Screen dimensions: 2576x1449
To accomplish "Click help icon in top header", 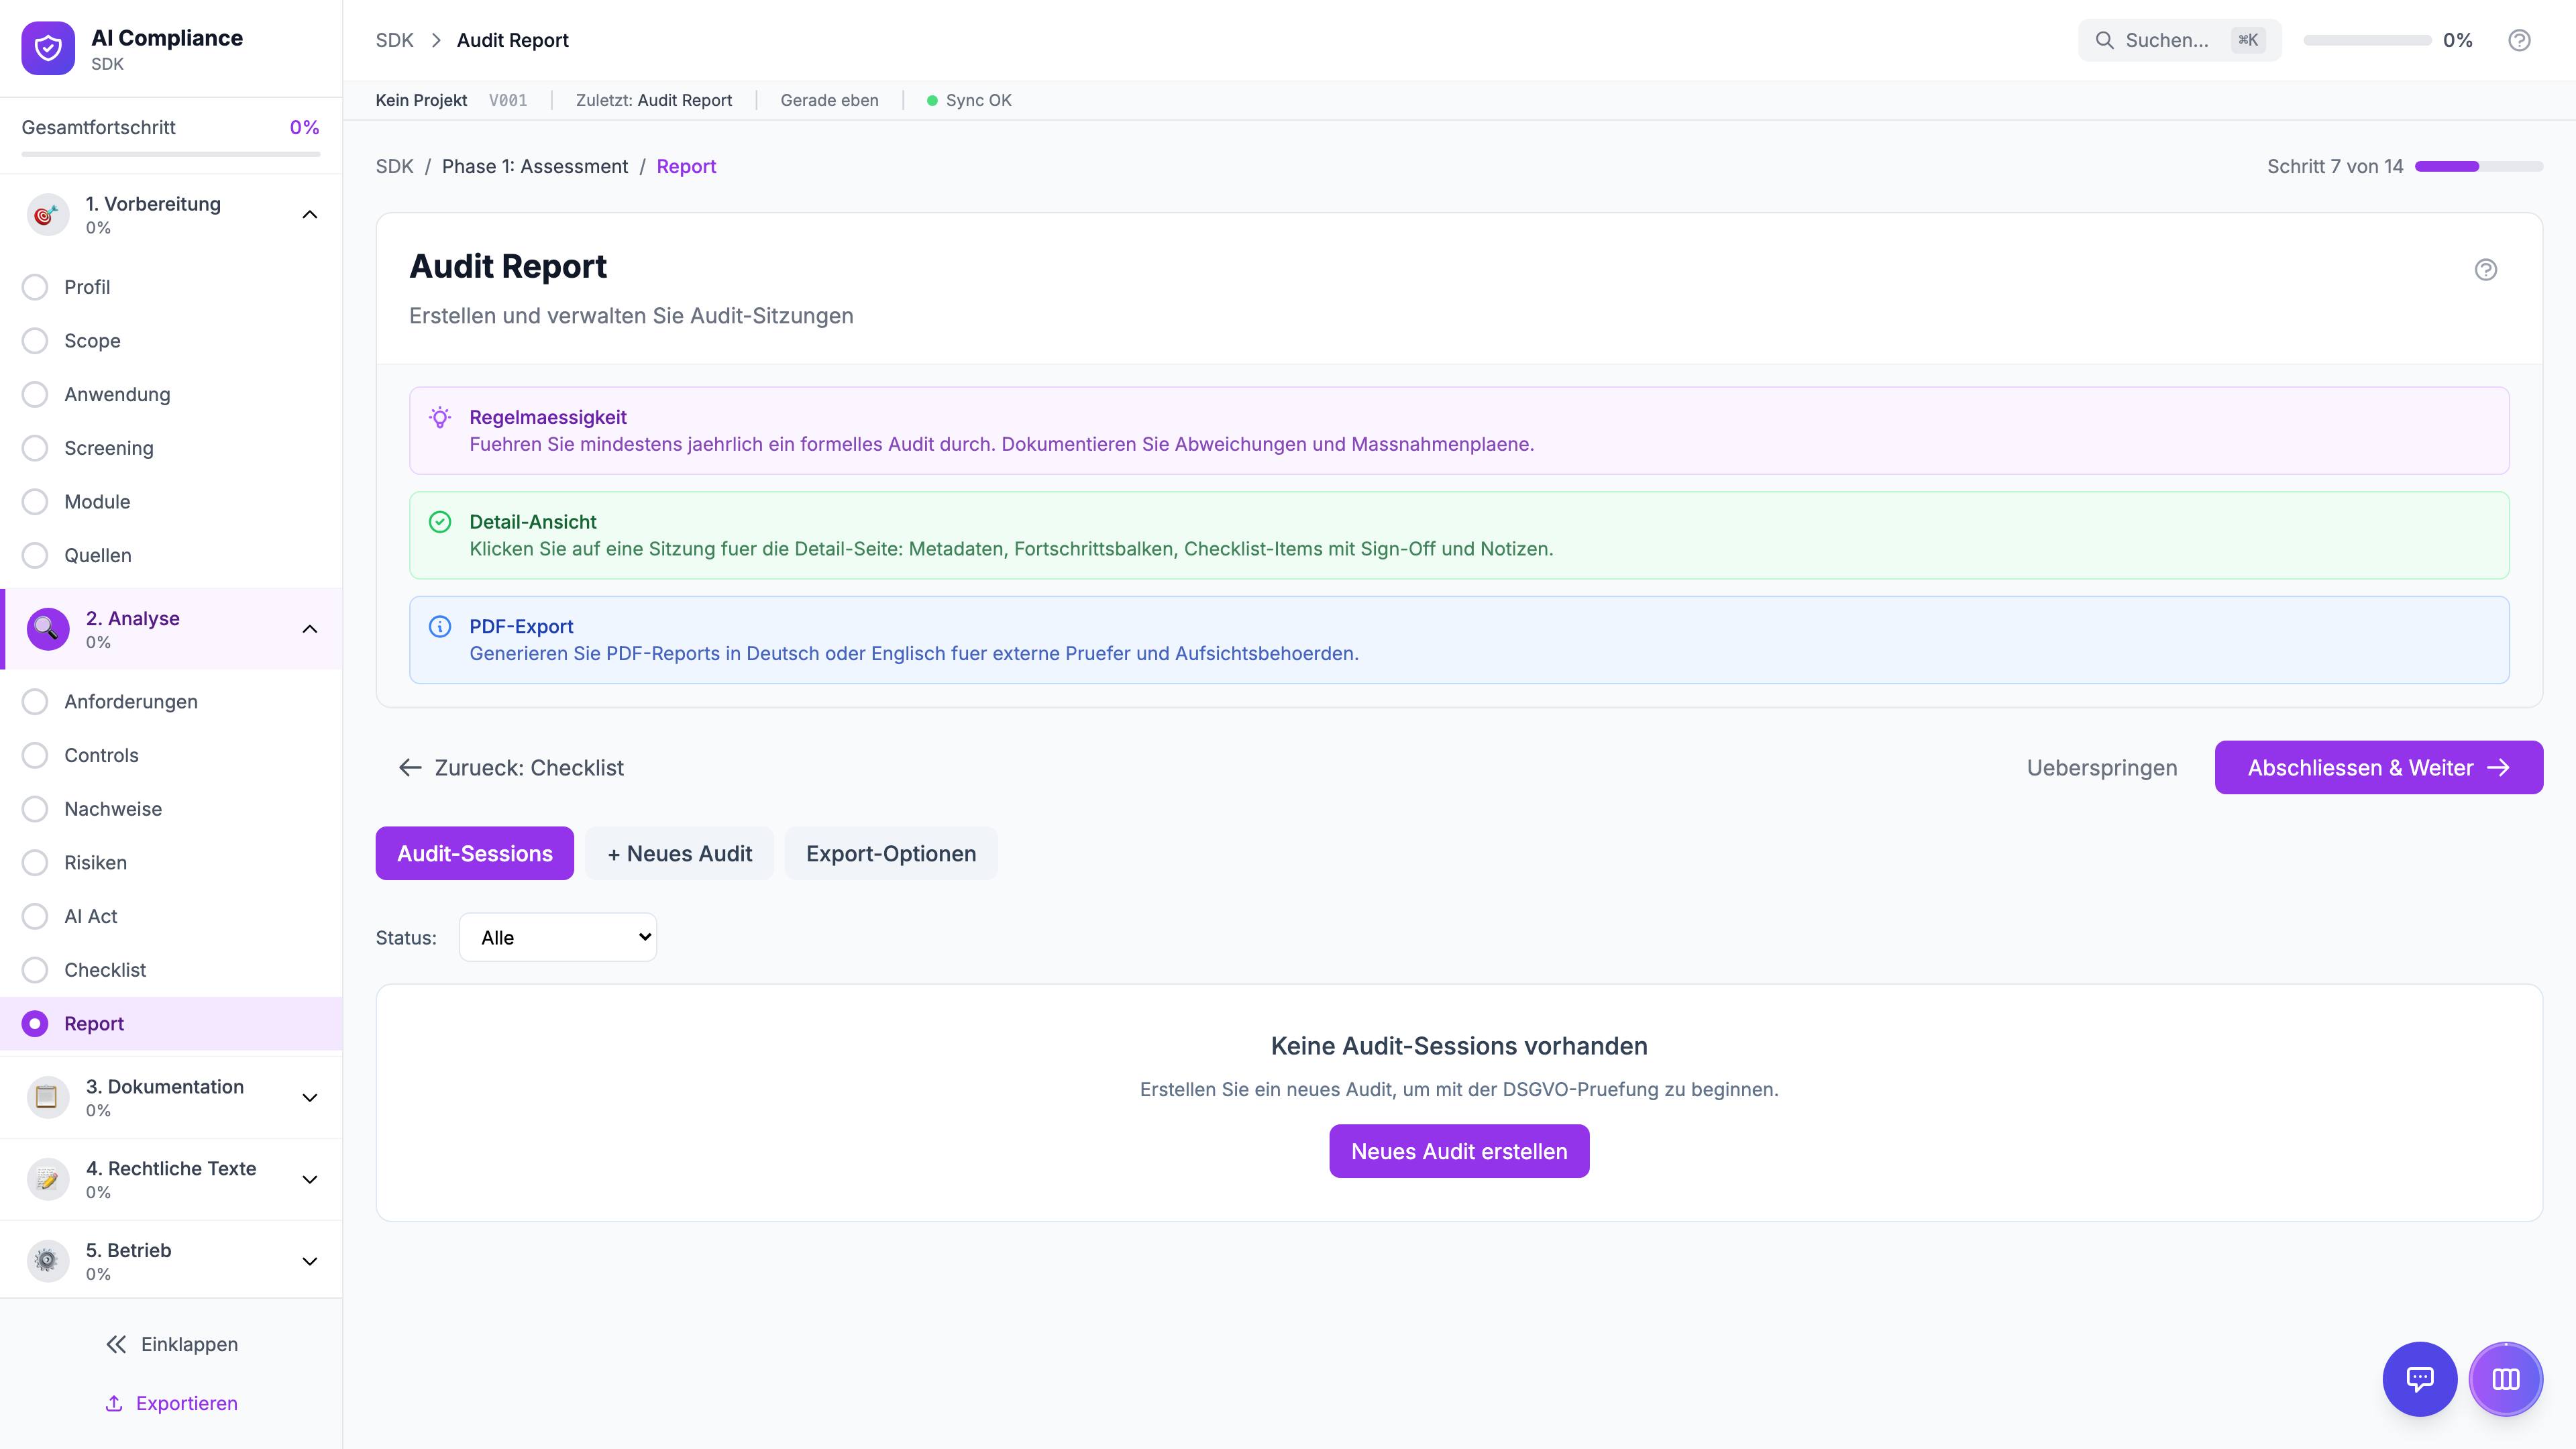I will pyautogui.click(x=2519, y=40).
